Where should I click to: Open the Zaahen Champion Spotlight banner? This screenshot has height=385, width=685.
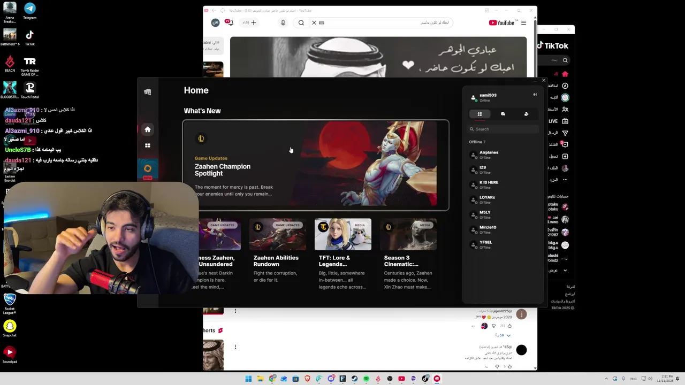click(316, 165)
